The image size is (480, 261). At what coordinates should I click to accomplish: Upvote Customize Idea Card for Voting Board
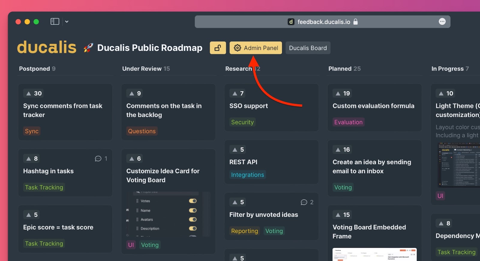(x=135, y=158)
